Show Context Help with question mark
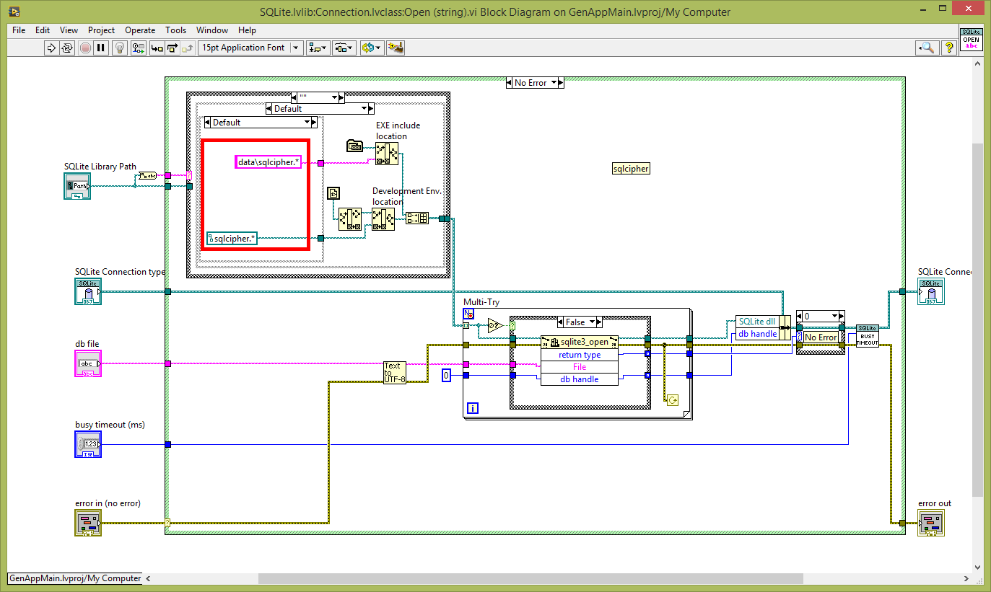This screenshot has width=991, height=592. tap(948, 48)
